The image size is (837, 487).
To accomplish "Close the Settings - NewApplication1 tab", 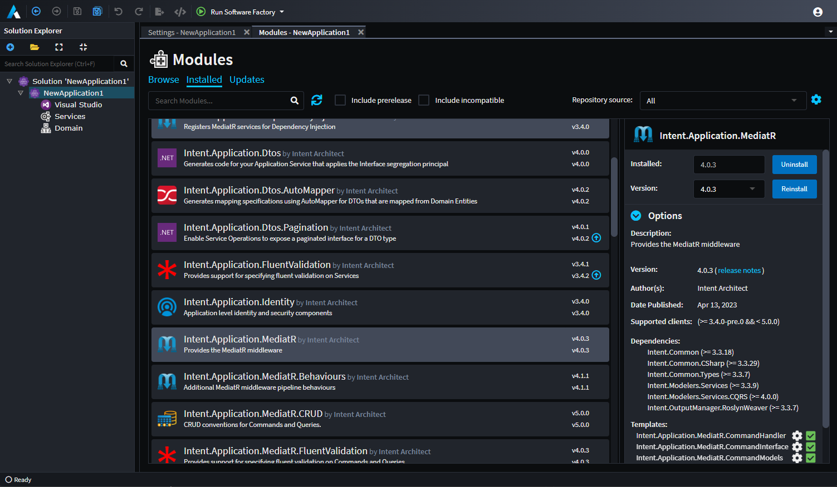I will click(247, 32).
